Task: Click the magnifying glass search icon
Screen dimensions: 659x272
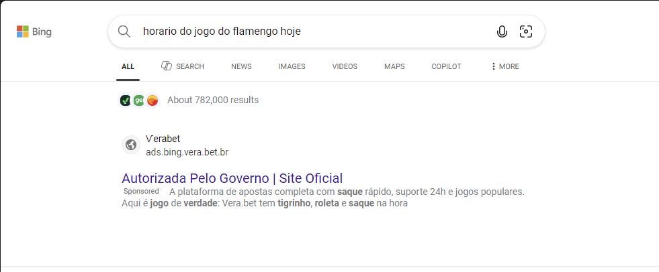Action: (124, 31)
